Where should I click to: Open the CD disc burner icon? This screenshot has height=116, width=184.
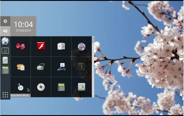pyautogui.click(x=41, y=87)
